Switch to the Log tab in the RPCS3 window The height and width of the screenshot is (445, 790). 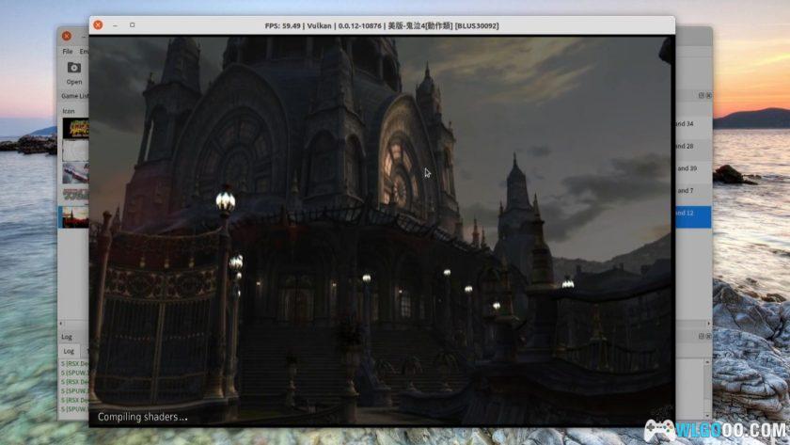click(69, 351)
